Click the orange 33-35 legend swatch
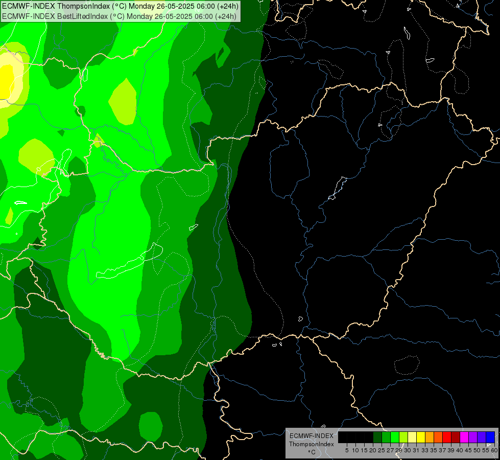 (x=430, y=437)
